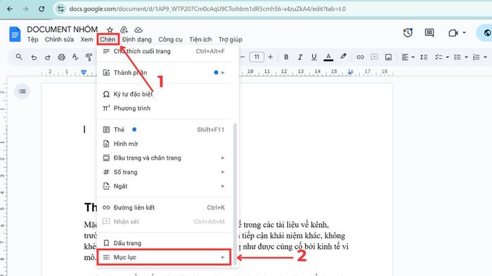This screenshot has width=492, height=276.
Task: Select Hình mờ menu item
Action: [x=164, y=144]
